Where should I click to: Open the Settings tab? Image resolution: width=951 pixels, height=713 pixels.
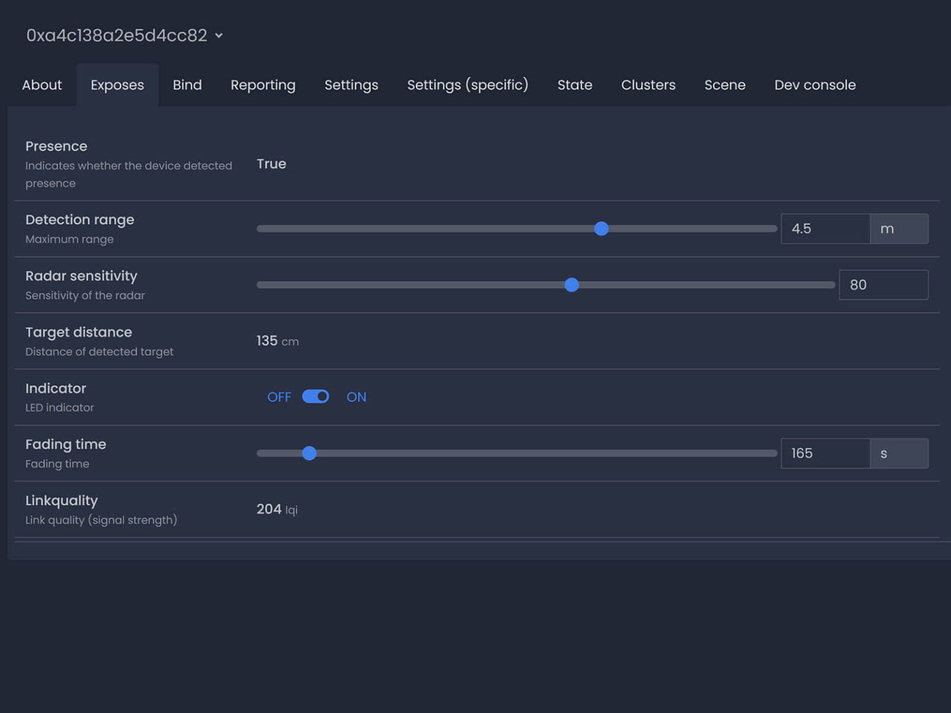(351, 85)
